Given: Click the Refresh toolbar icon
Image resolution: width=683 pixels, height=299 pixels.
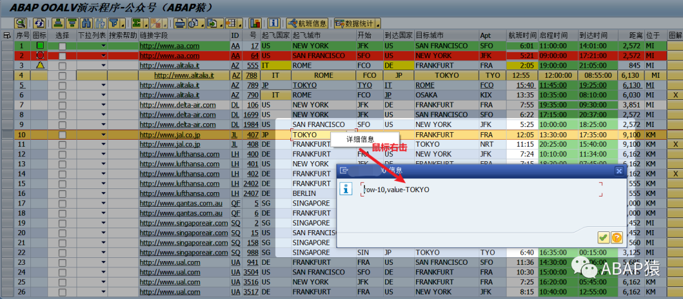Looking at the screenshot, I should tap(40, 23).
